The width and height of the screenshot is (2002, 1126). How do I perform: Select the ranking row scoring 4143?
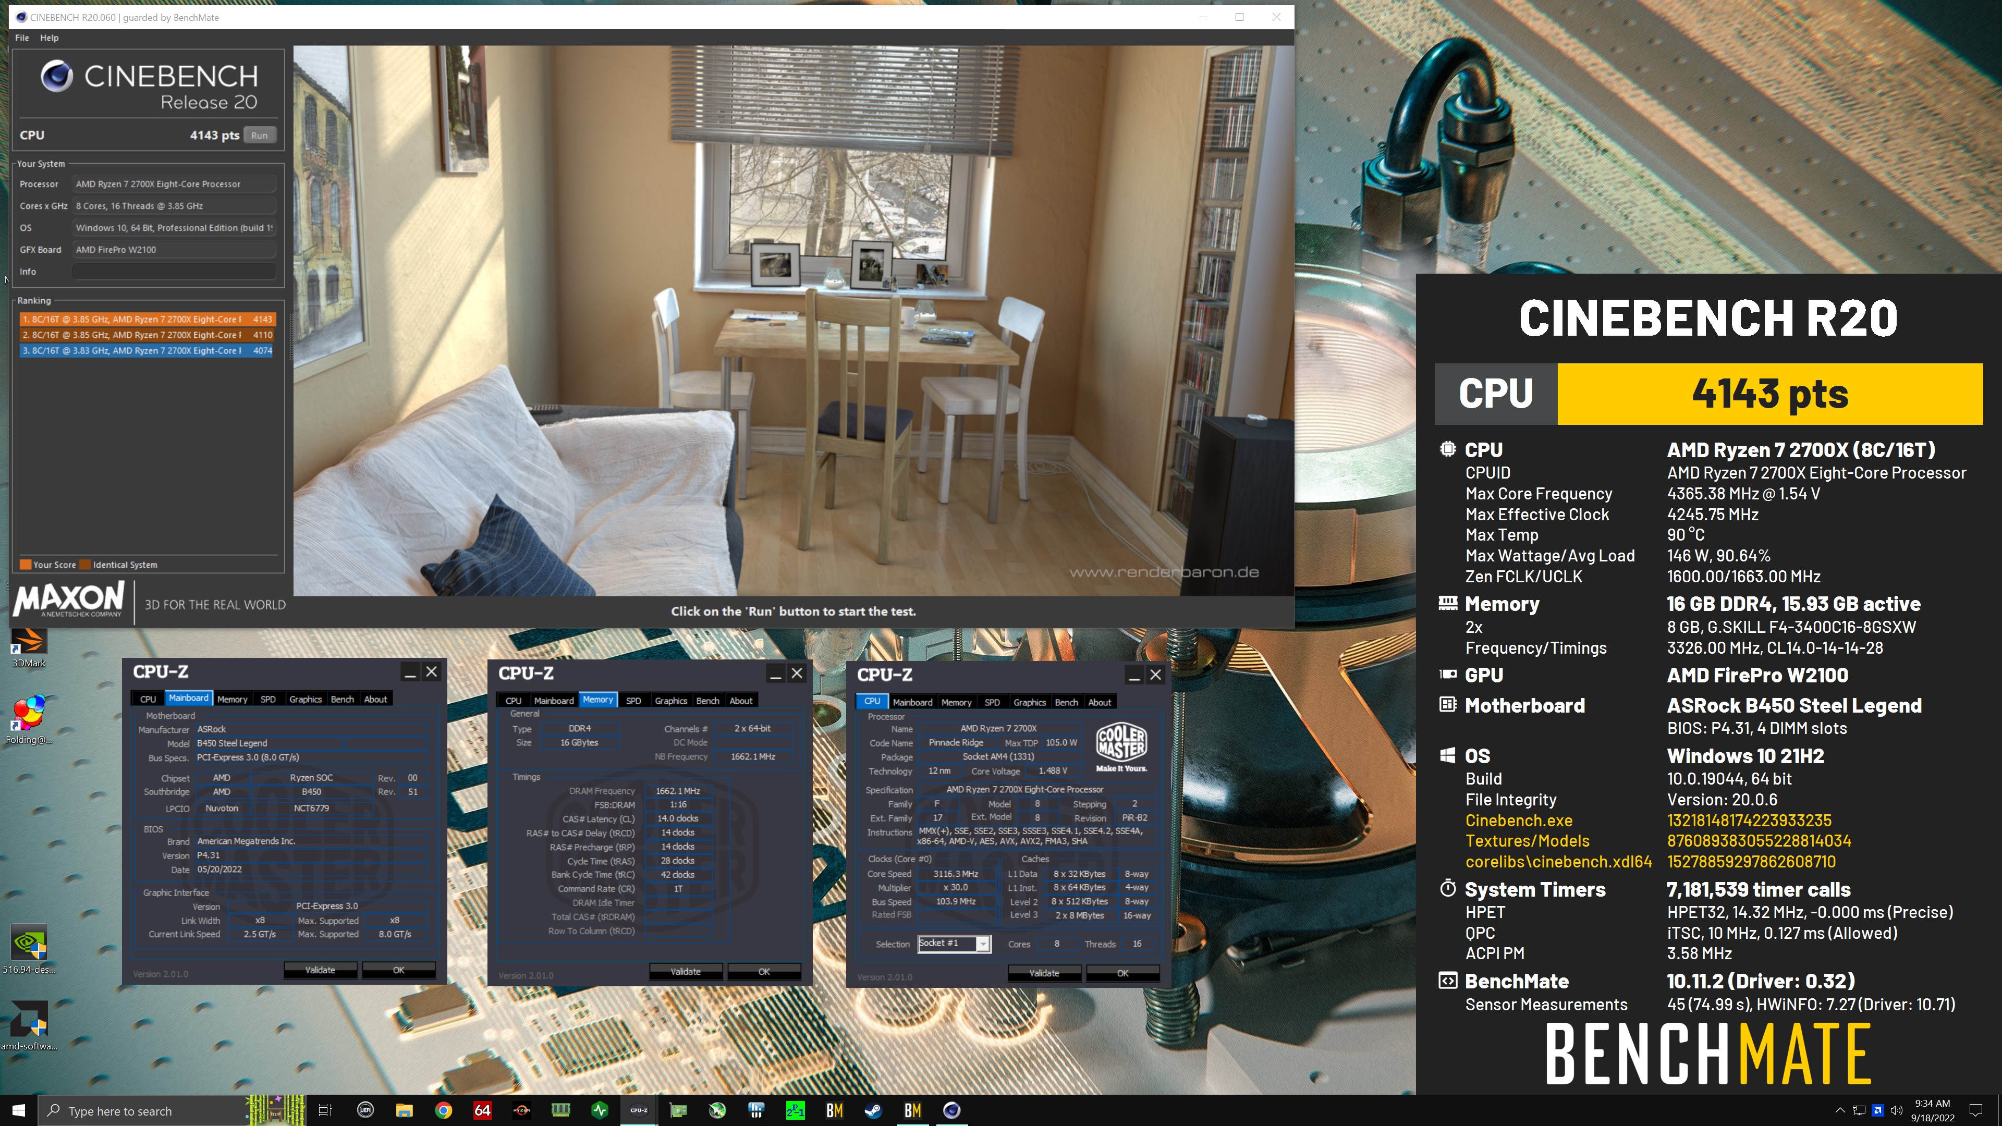point(147,320)
